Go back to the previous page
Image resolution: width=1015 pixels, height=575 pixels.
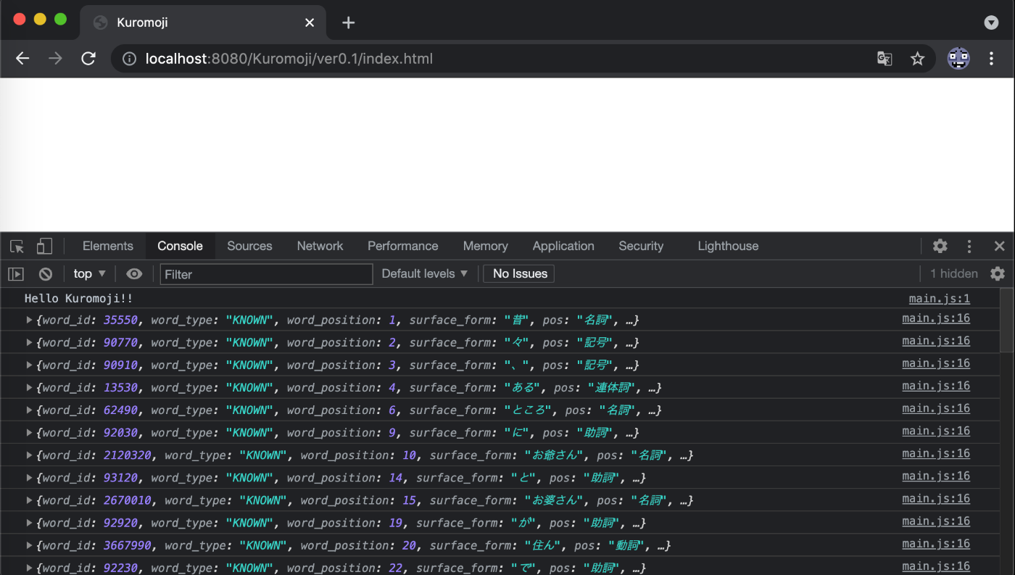pos(22,59)
